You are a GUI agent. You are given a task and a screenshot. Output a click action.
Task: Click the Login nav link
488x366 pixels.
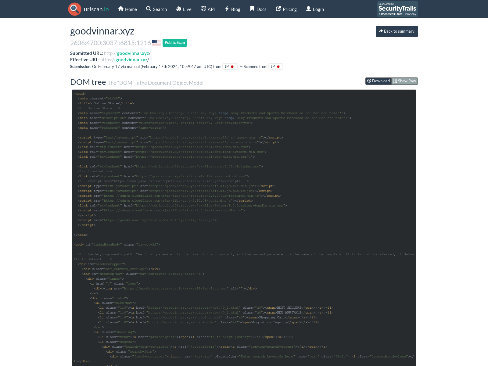pos(315,9)
